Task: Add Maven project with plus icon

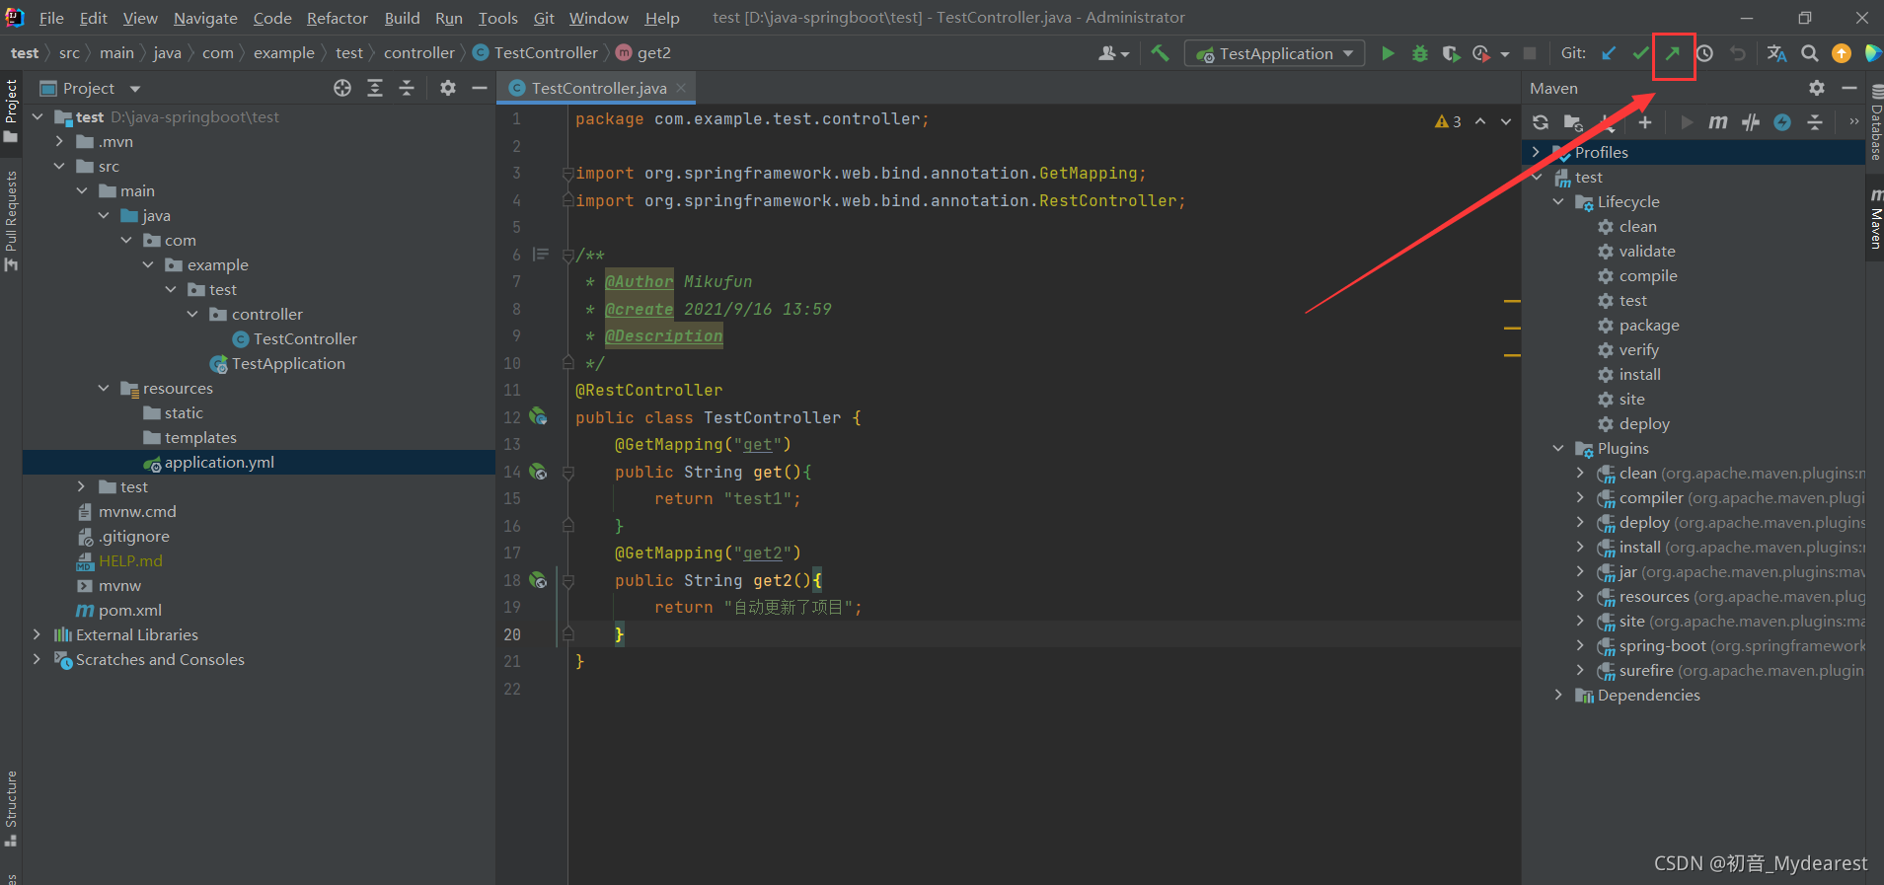Action: point(1644,122)
